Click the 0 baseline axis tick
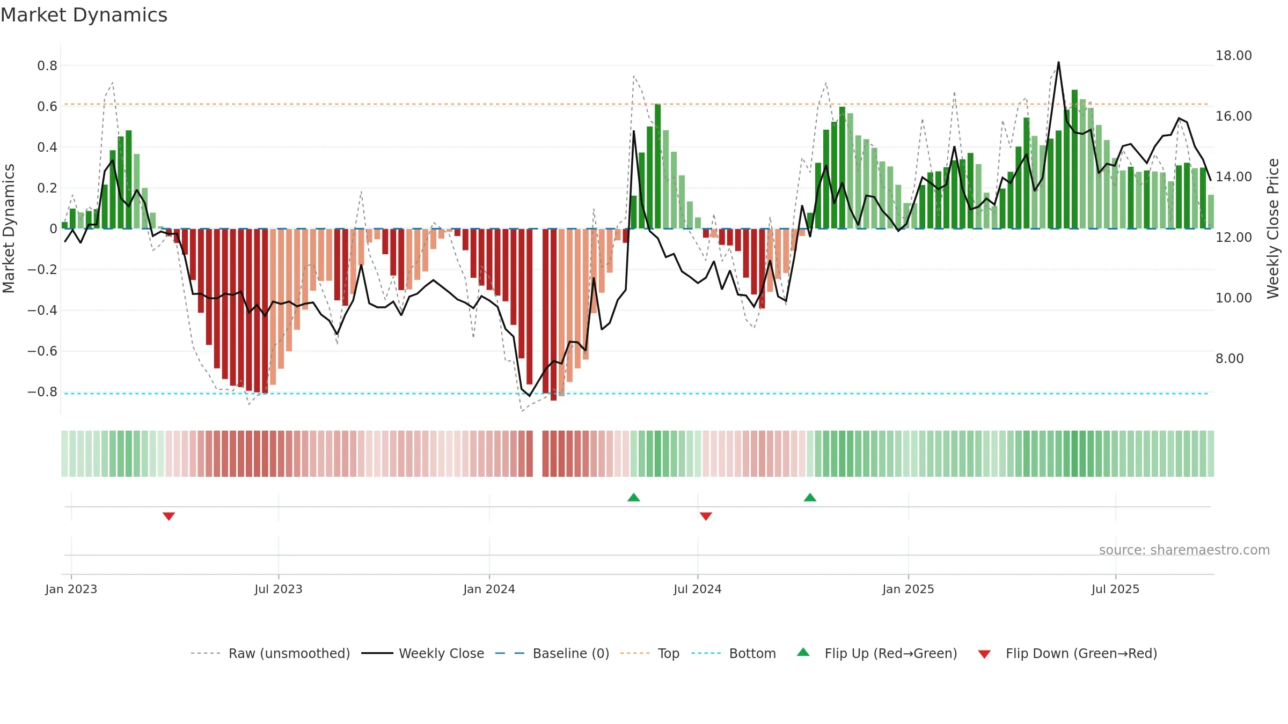 (53, 229)
